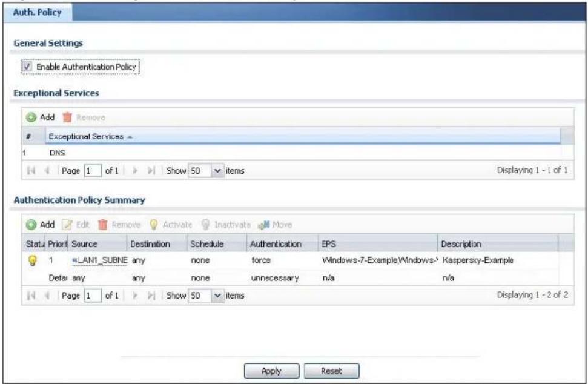This screenshot has width=588, height=384.
Task: Go to last page of Exceptional Services
Action: click(x=151, y=171)
